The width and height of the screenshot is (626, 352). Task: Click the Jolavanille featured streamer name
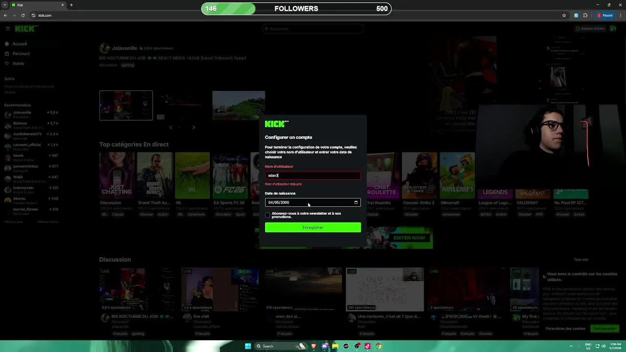(124, 48)
